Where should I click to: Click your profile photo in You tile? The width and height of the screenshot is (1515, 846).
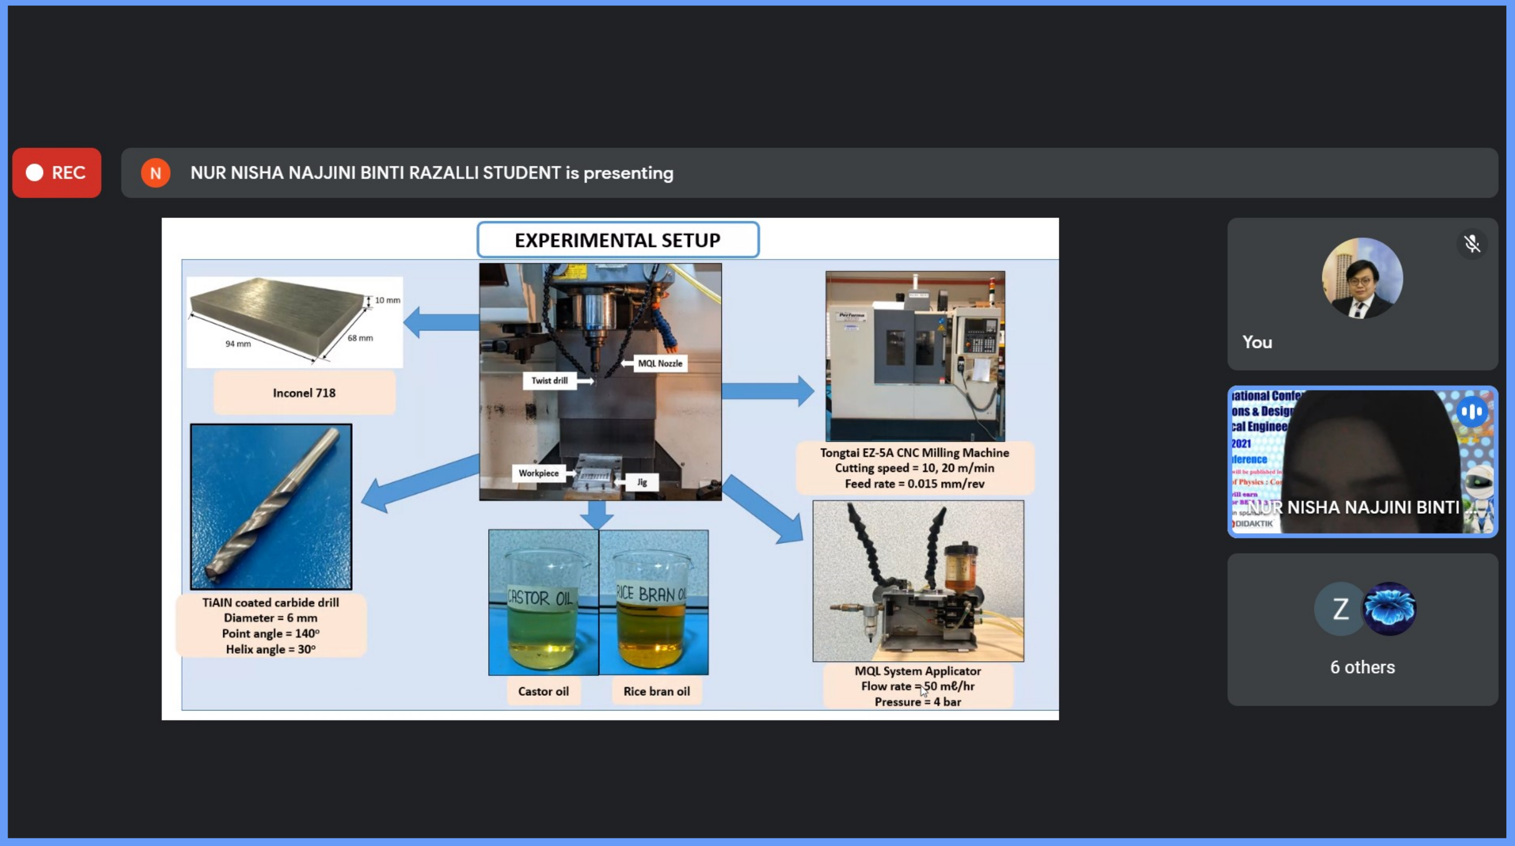click(1362, 278)
